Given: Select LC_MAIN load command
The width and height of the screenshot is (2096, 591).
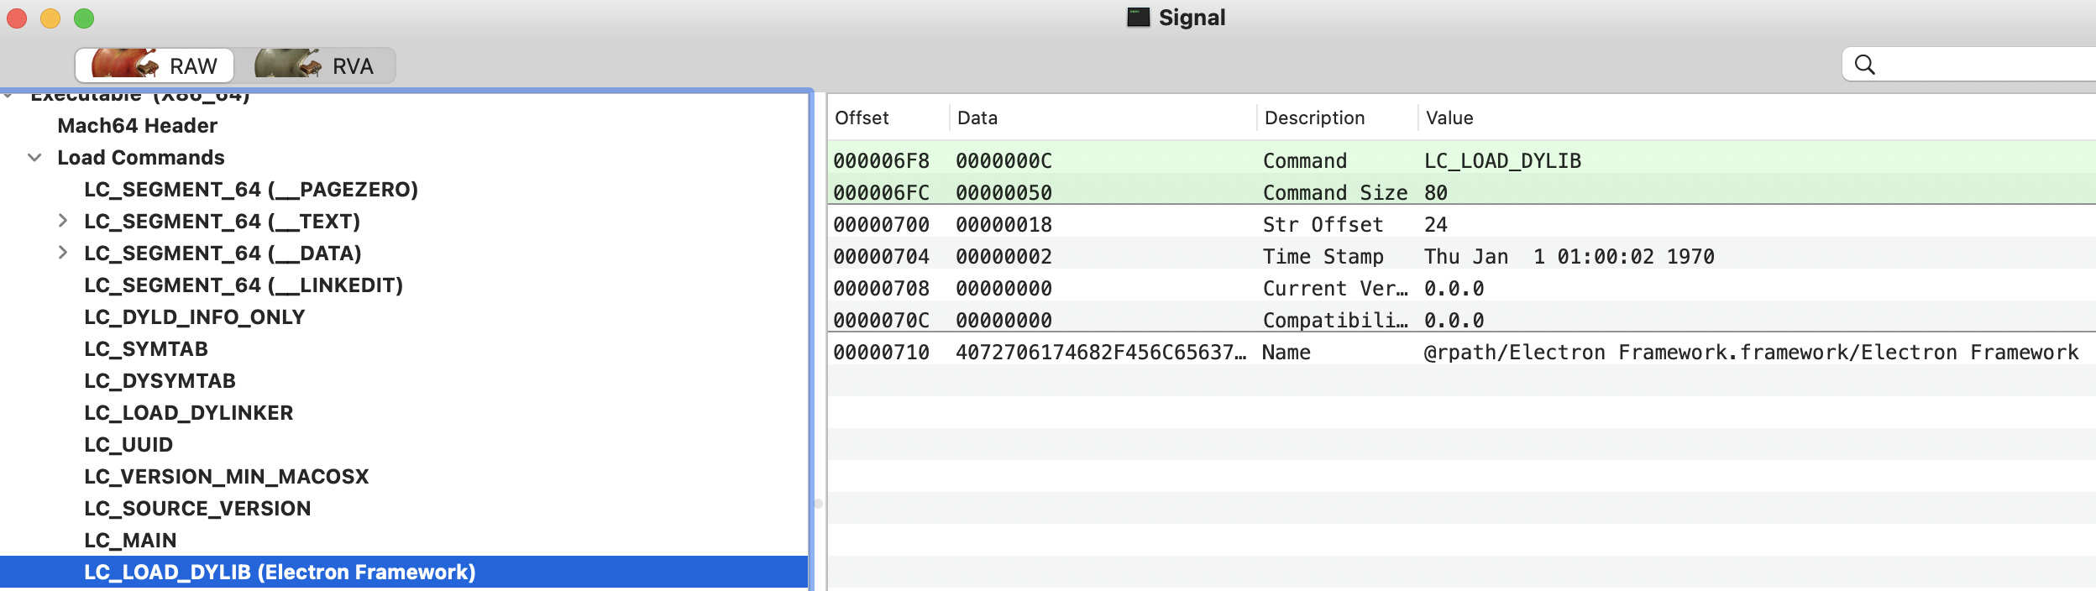Looking at the screenshot, I should click(x=130, y=541).
